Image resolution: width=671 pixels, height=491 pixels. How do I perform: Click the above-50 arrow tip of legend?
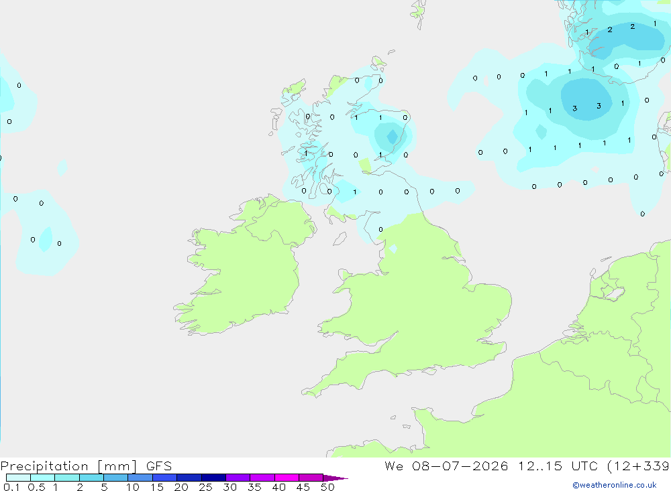pos(335,478)
